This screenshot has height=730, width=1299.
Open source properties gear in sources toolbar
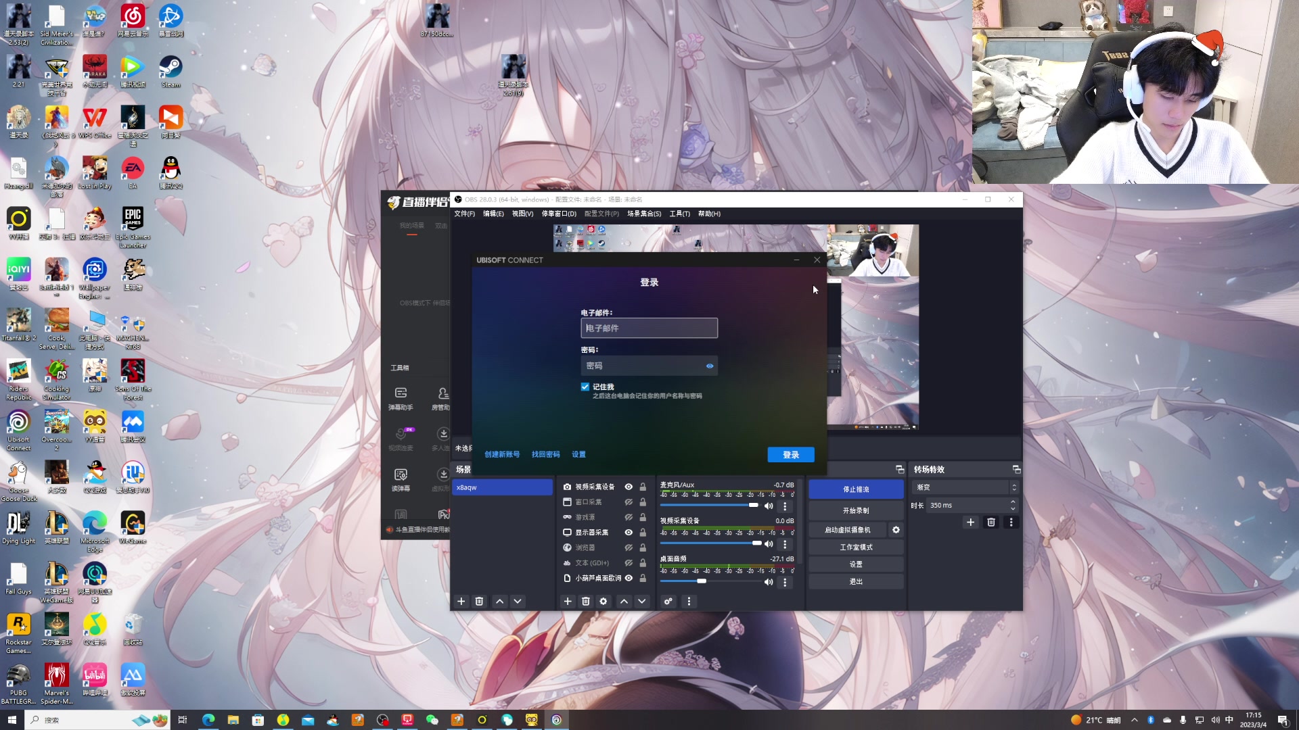(603, 601)
